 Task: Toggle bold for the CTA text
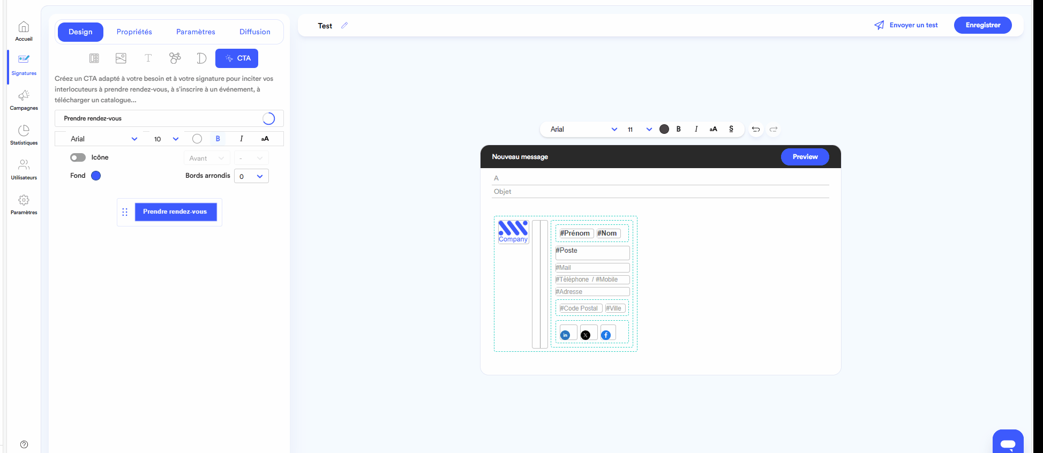[217, 139]
